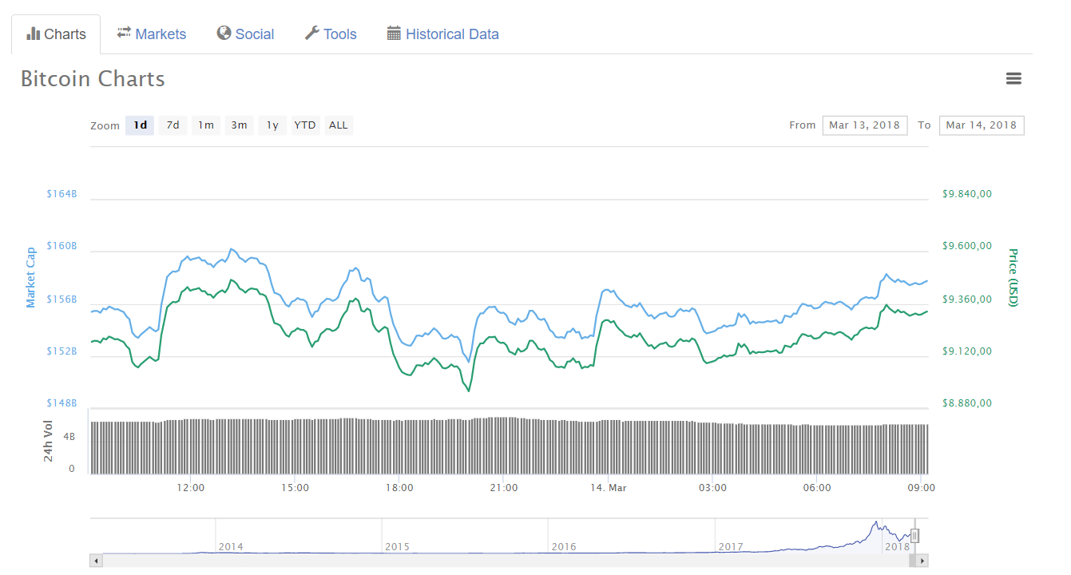1071x575 pixels.
Task: Click the wrench icon beside Tools
Action: [x=312, y=33]
